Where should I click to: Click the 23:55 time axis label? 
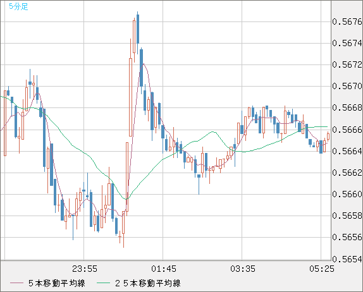coord(85,269)
